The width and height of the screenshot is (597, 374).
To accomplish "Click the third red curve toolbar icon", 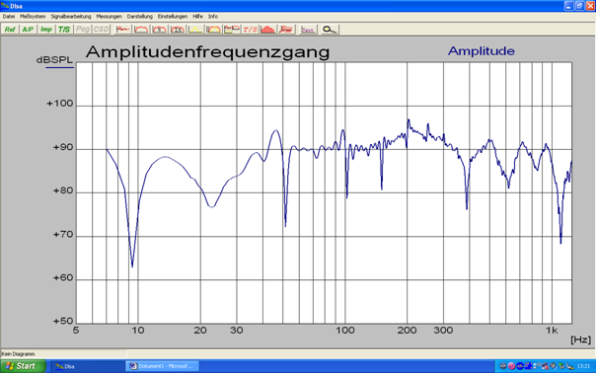I will (159, 30).
